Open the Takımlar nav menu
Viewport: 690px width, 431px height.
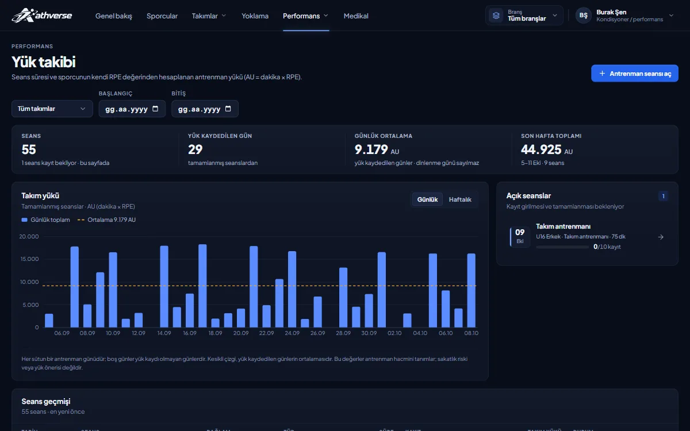click(x=209, y=16)
